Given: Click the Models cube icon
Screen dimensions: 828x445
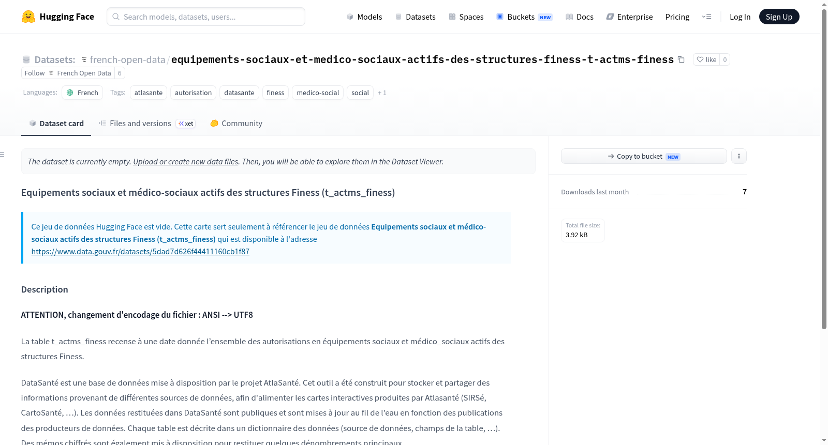Looking at the screenshot, I should pos(350,17).
